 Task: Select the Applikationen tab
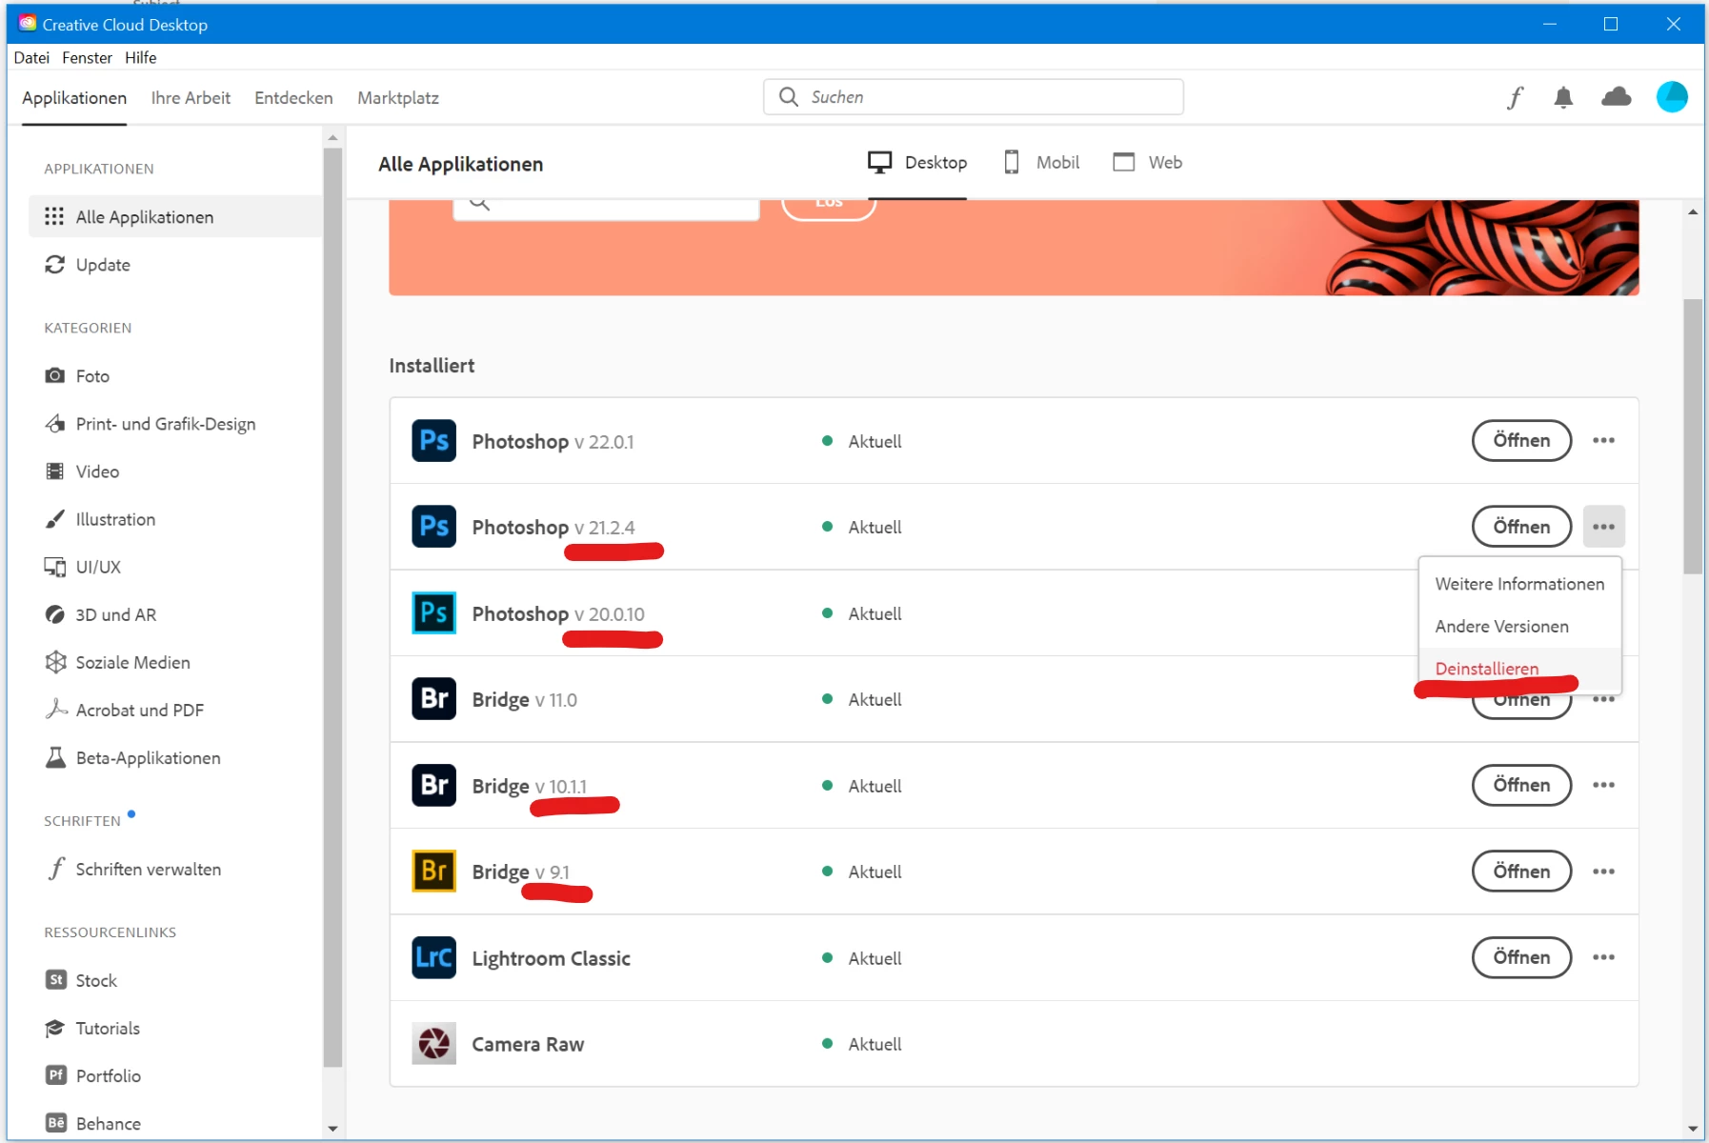coord(74,97)
